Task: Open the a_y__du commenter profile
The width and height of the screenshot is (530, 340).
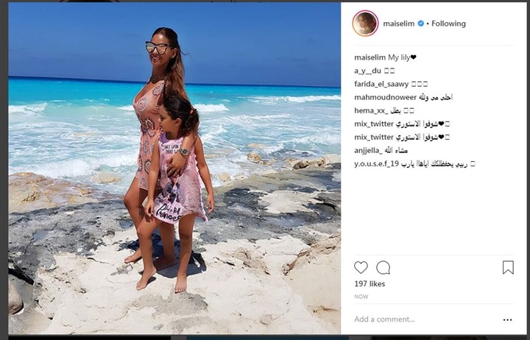Action: coord(368,71)
